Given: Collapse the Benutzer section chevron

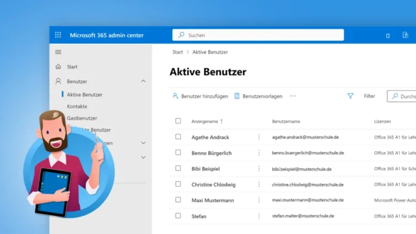Looking at the screenshot, I should click(x=143, y=81).
